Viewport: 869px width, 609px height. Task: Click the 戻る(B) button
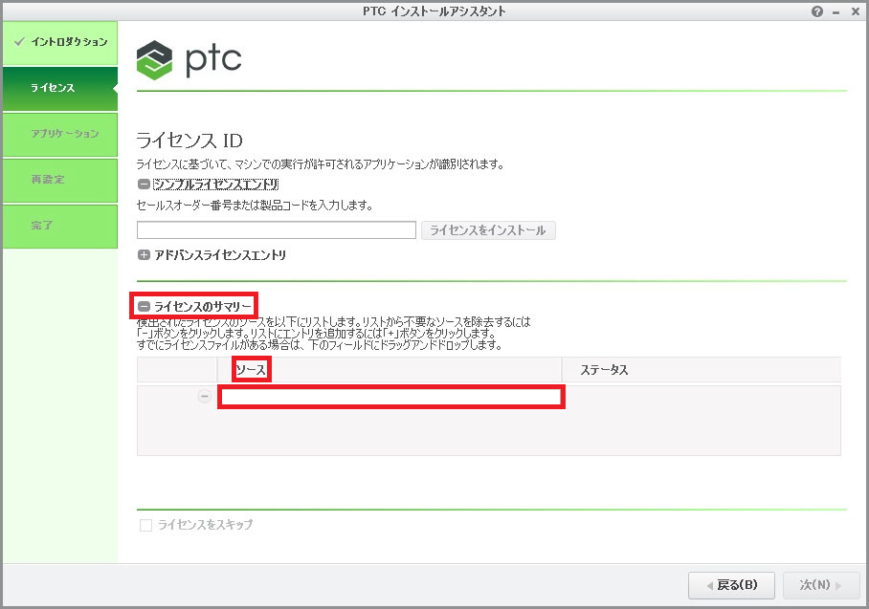731,585
